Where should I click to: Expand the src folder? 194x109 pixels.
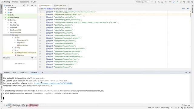pos(6,12)
